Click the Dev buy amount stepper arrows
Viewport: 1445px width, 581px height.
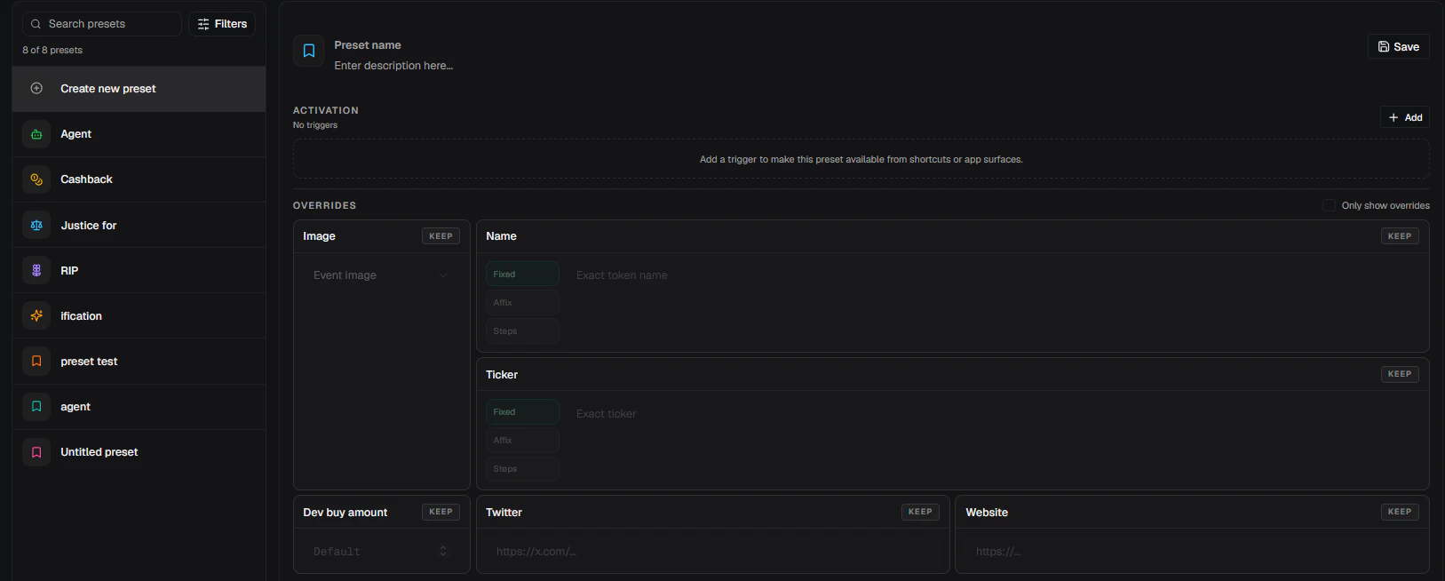pyautogui.click(x=443, y=552)
